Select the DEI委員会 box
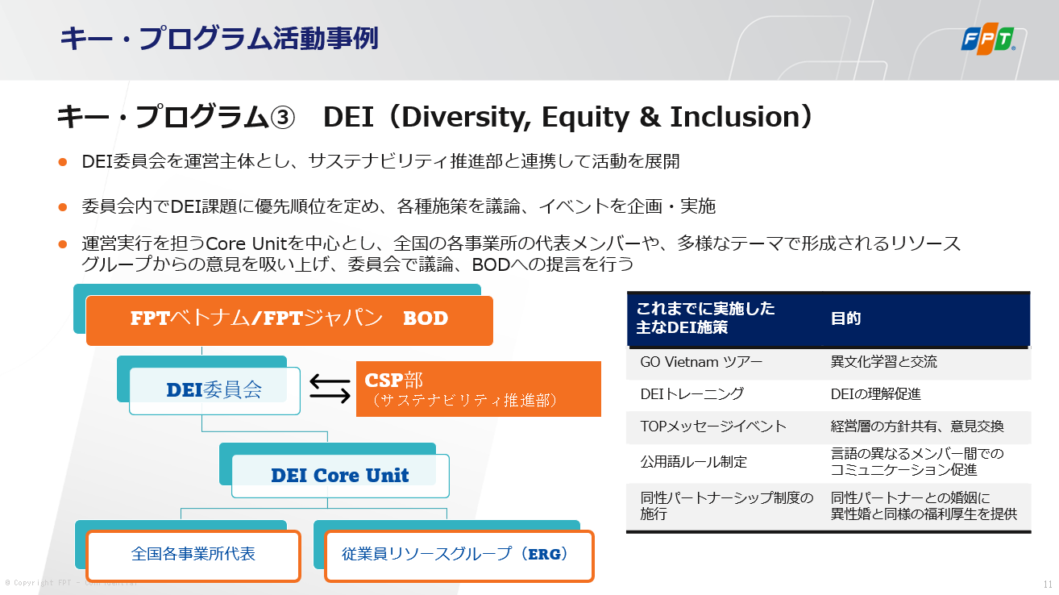The image size is (1059, 595). pos(214,391)
